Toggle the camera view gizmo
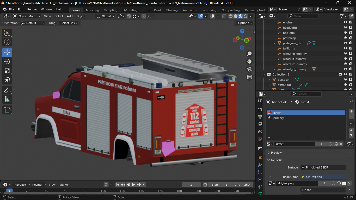The width and height of the screenshot is (356, 200). pyautogui.click(x=249, y=69)
